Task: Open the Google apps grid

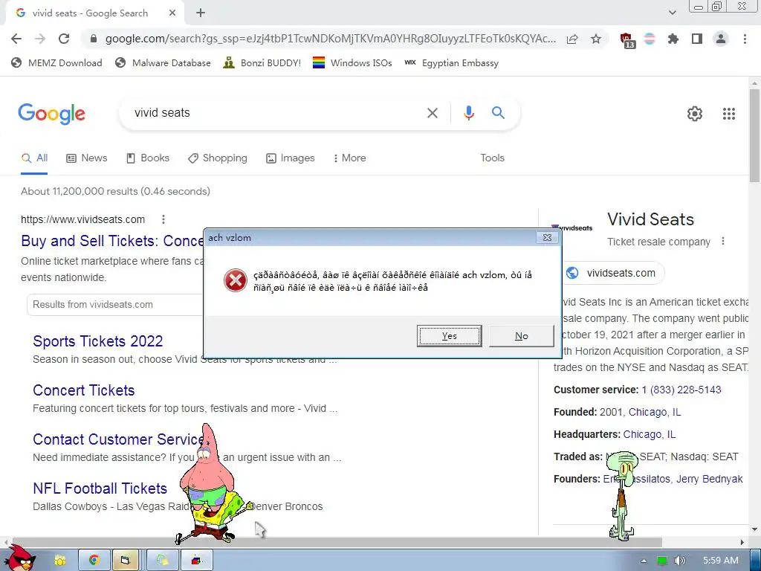Action: pyautogui.click(x=729, y=114)
